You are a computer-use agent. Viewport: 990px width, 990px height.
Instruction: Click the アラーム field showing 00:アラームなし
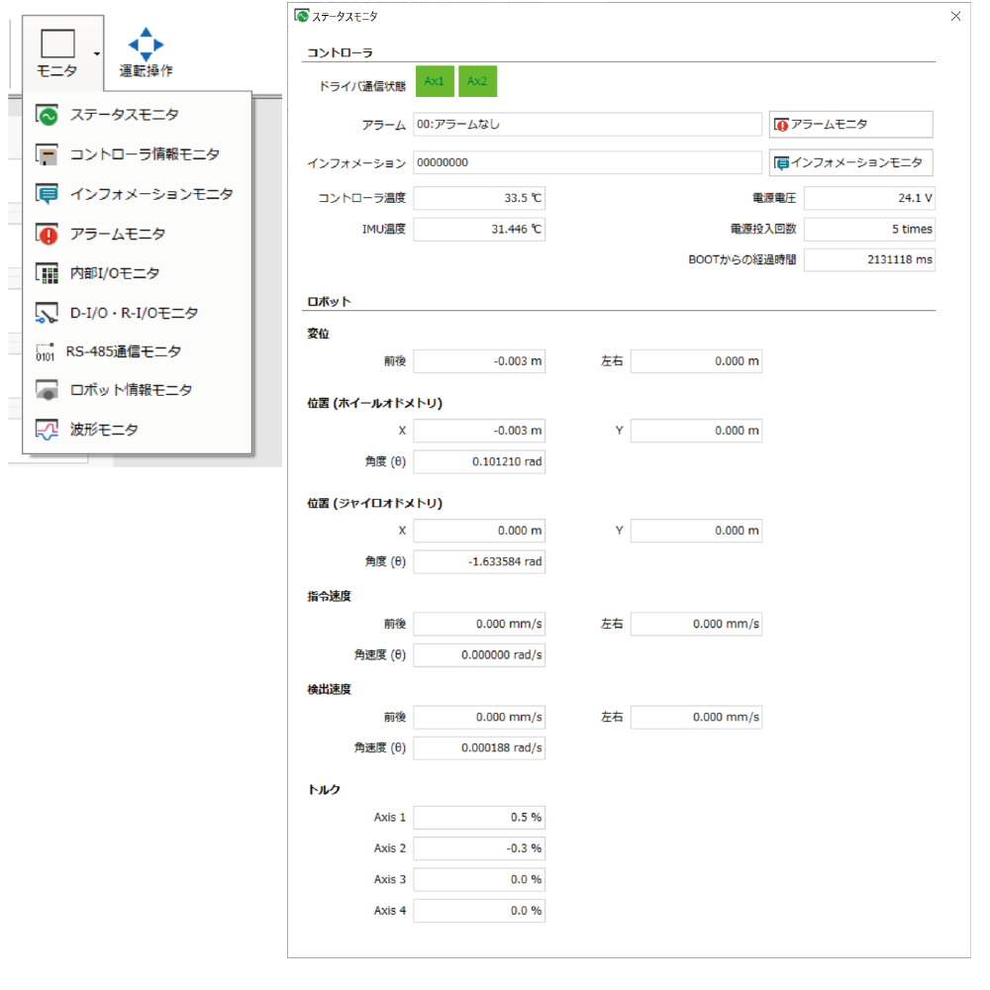pyautogui.click(x=587, y=125)
